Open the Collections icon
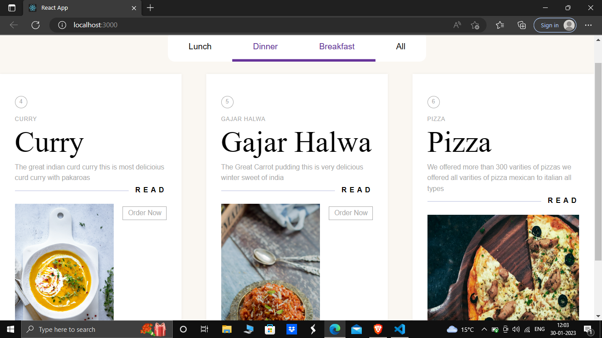The width and height of the screenshot is (602, 338). [x=521, y=25]
